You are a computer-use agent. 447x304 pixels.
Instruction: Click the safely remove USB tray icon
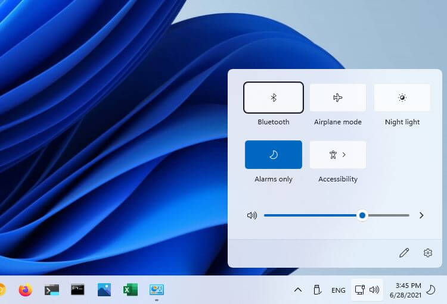tap(317, 290)
